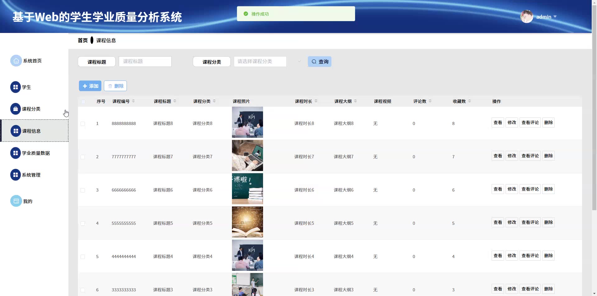
Task: Open 课程信息 in the sidebar
Action: 31,131
